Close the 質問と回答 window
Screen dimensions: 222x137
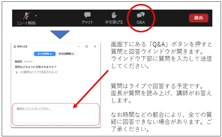(x=95, y=47)
